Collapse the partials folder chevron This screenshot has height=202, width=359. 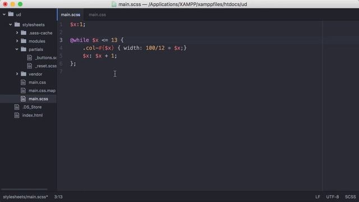click(x=17, y=49)
